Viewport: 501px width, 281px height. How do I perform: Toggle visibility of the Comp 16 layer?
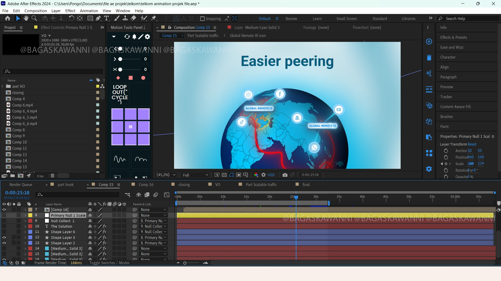(x=4, y=210)
